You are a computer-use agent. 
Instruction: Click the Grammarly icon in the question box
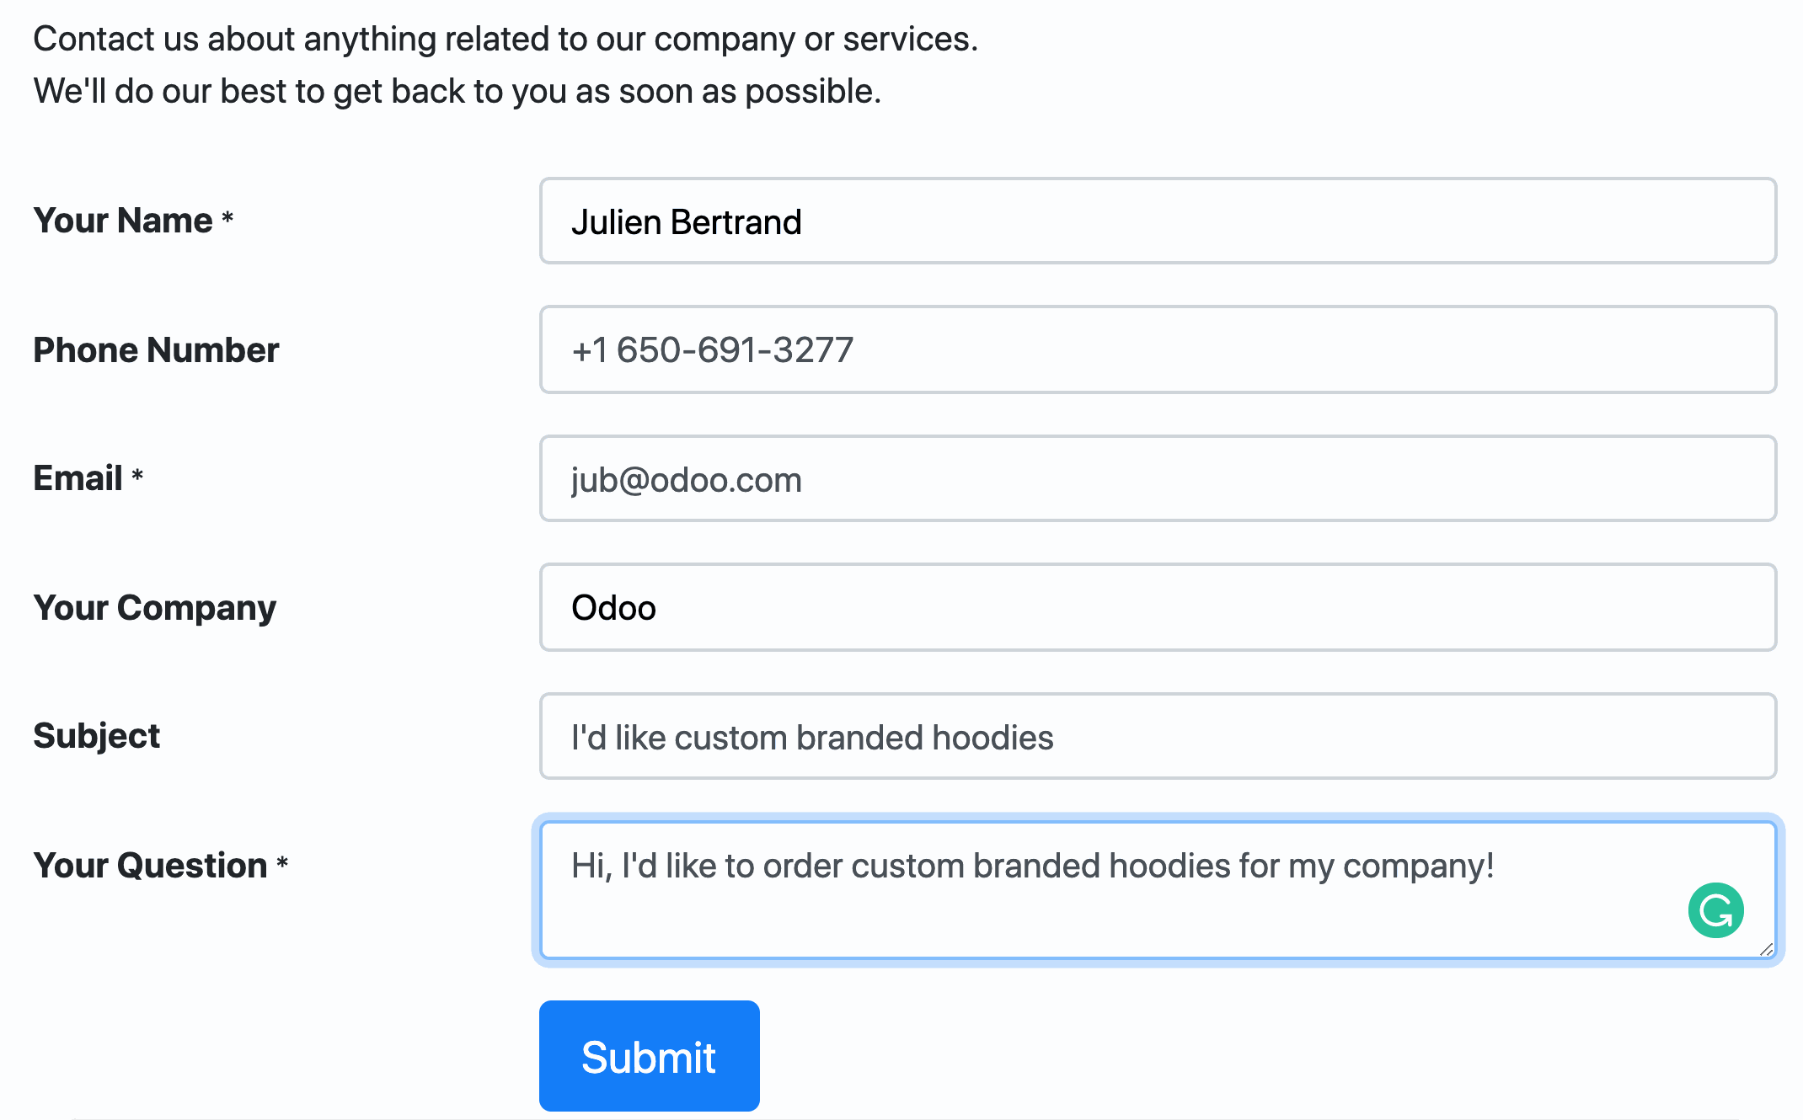1715,910
